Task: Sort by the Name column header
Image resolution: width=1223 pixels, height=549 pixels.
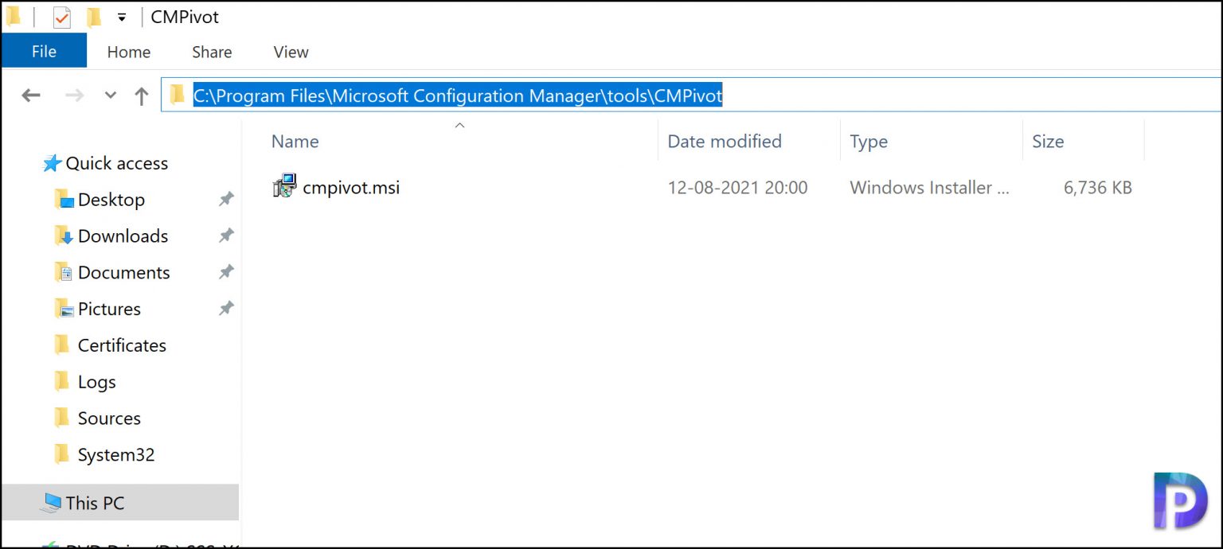Action: (x=295, y=142)
